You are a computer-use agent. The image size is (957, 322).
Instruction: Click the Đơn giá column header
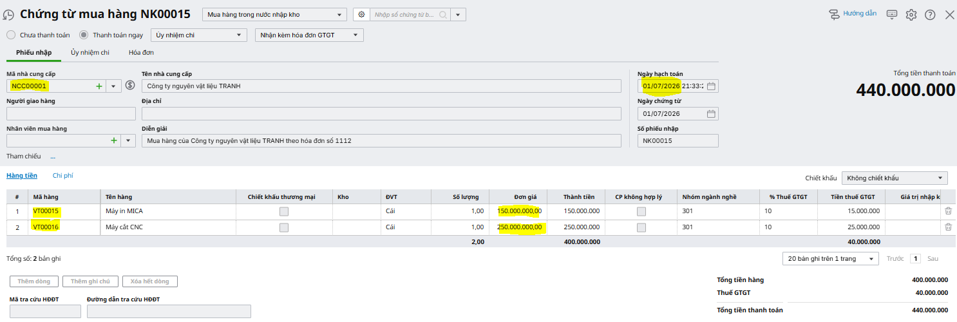point(518,196)
